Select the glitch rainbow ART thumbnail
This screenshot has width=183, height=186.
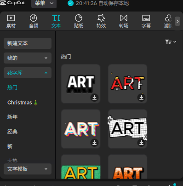(x=81, y=129)
